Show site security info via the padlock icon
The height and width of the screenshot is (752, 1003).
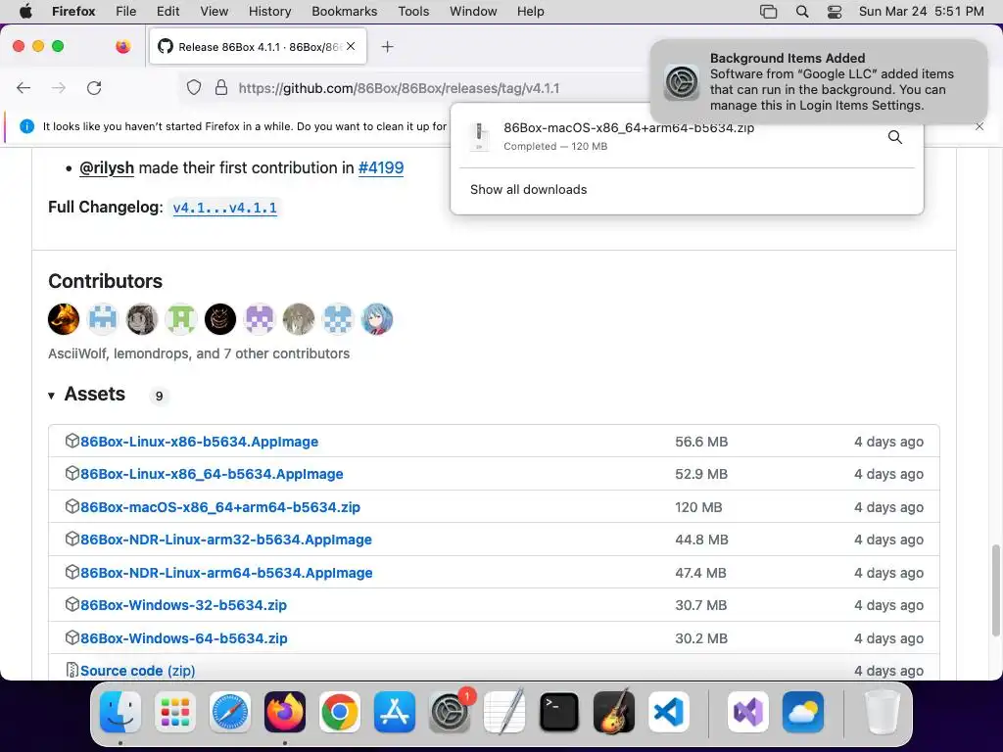(x=221, y=87)
